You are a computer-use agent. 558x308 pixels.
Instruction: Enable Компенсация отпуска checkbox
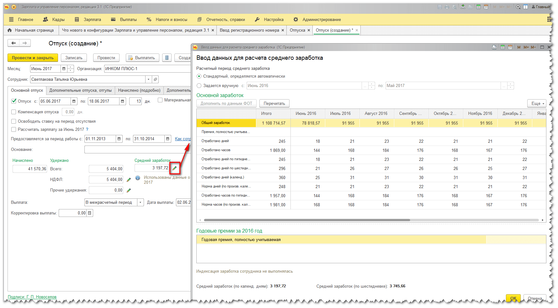tap(13, 112)
